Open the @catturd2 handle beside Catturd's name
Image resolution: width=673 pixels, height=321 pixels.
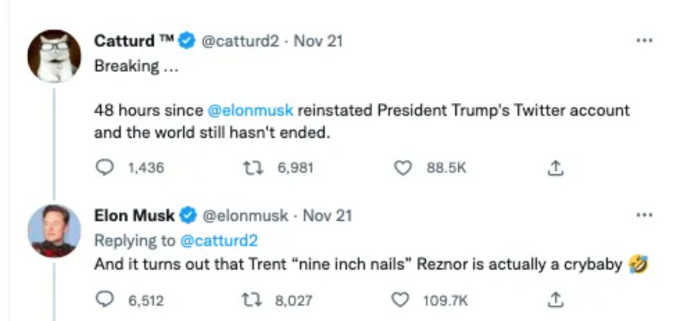[x=240, y=41]
